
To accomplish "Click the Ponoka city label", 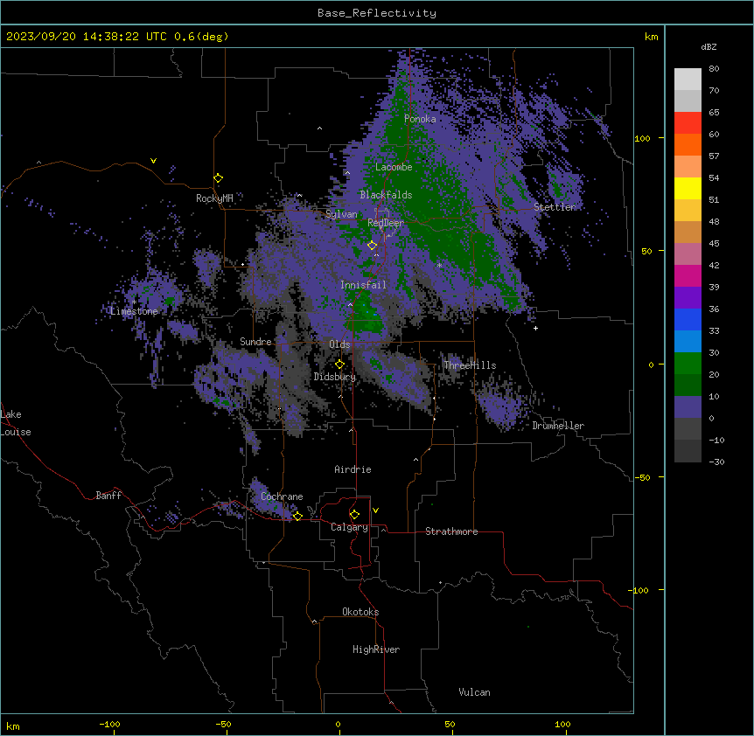I will tap(420, 119).
